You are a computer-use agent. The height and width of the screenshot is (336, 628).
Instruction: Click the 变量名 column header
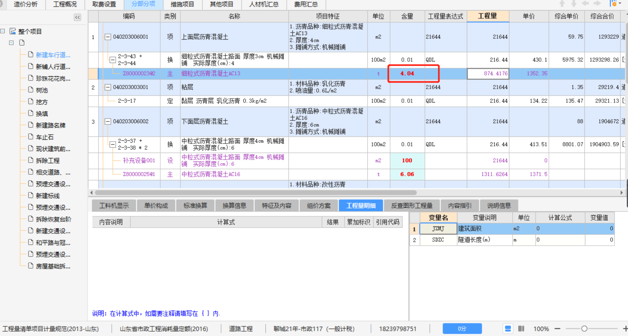click(438, 217)
